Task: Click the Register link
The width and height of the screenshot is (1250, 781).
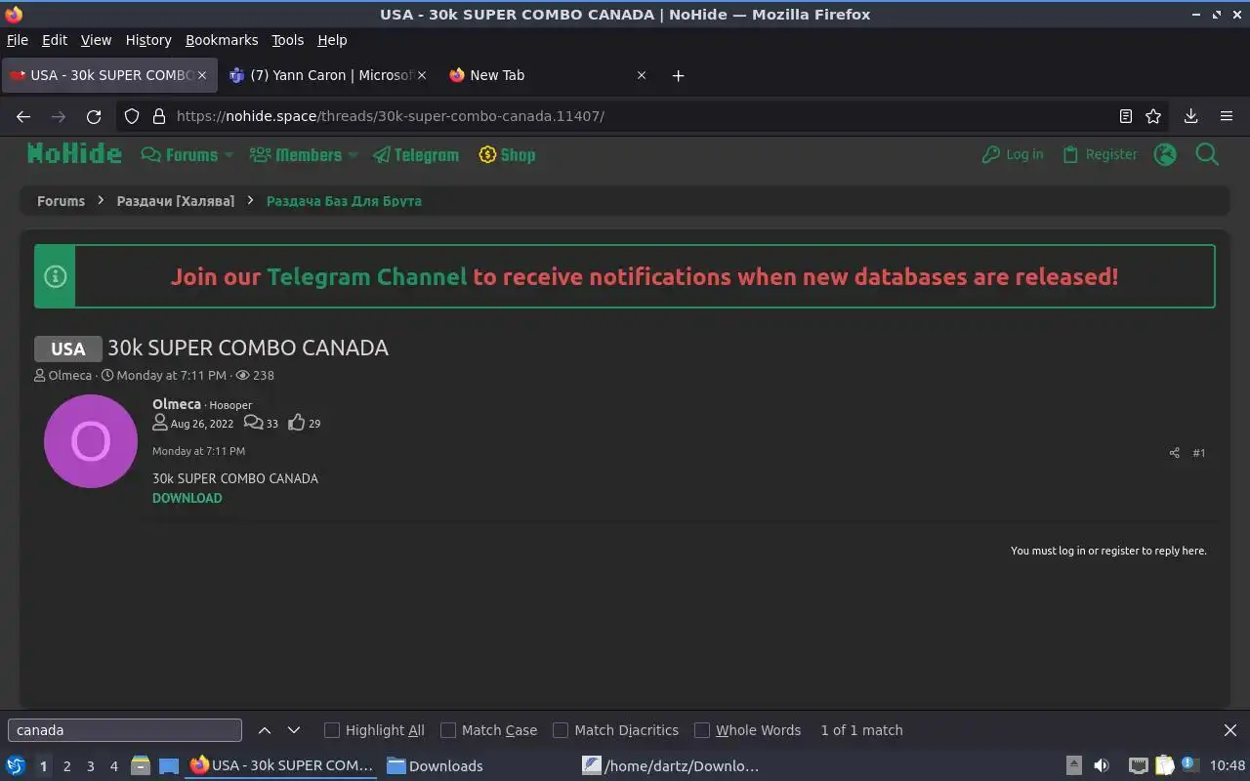Action: point(1100,154)
